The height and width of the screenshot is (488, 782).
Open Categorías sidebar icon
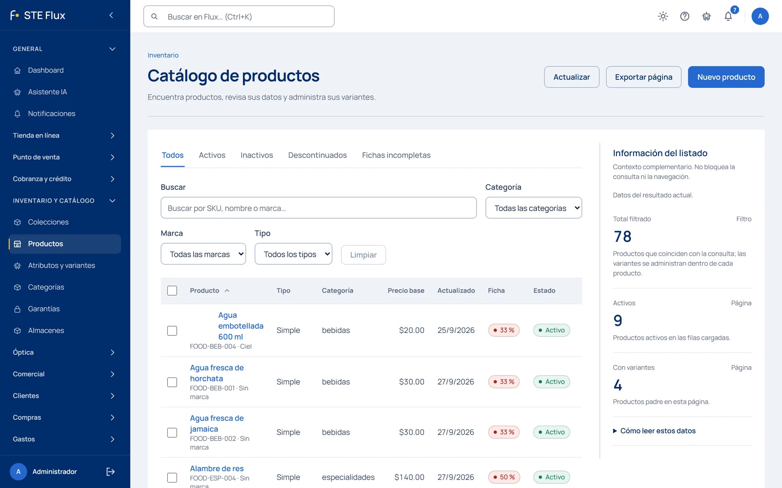coord(18,287)
